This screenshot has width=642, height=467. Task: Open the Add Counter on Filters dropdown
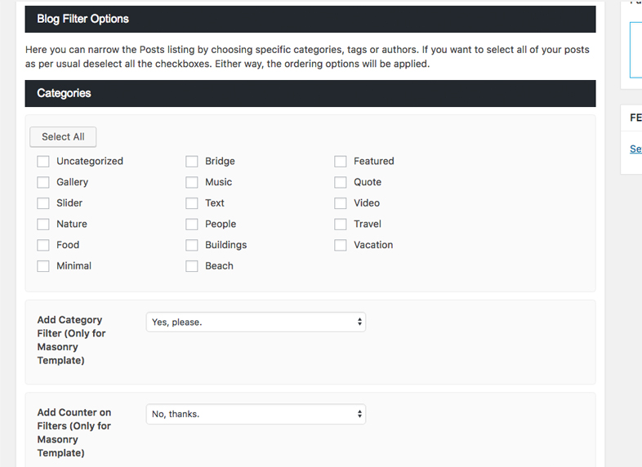pyautogui.click(x=256, y=415)
